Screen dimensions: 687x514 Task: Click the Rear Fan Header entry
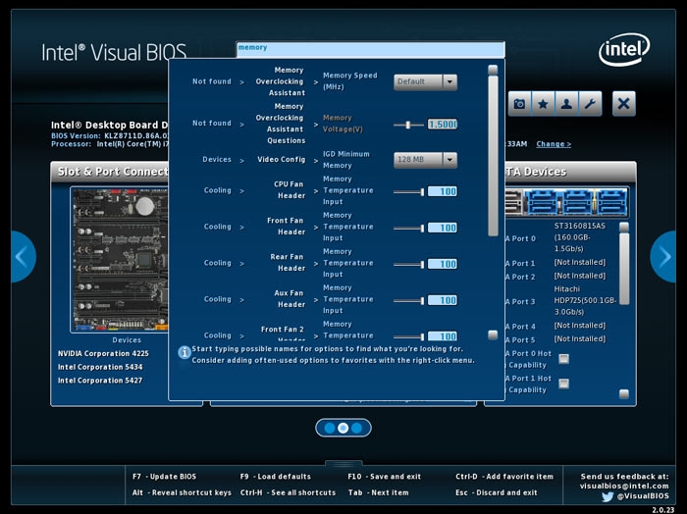tap(288, 263)
